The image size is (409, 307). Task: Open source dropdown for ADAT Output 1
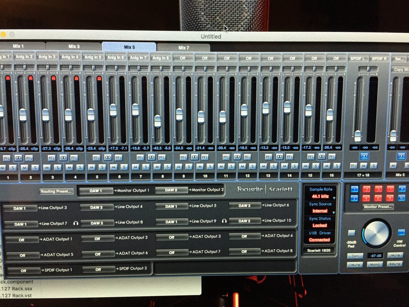click(22, 240)
